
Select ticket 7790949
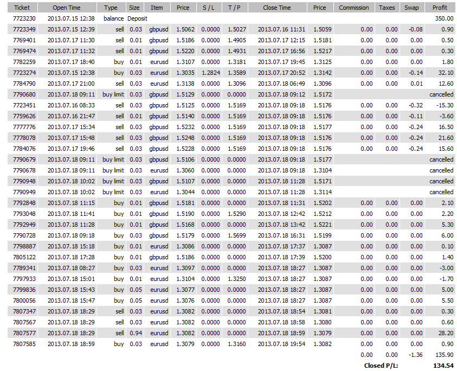click(x=24, y=192)
